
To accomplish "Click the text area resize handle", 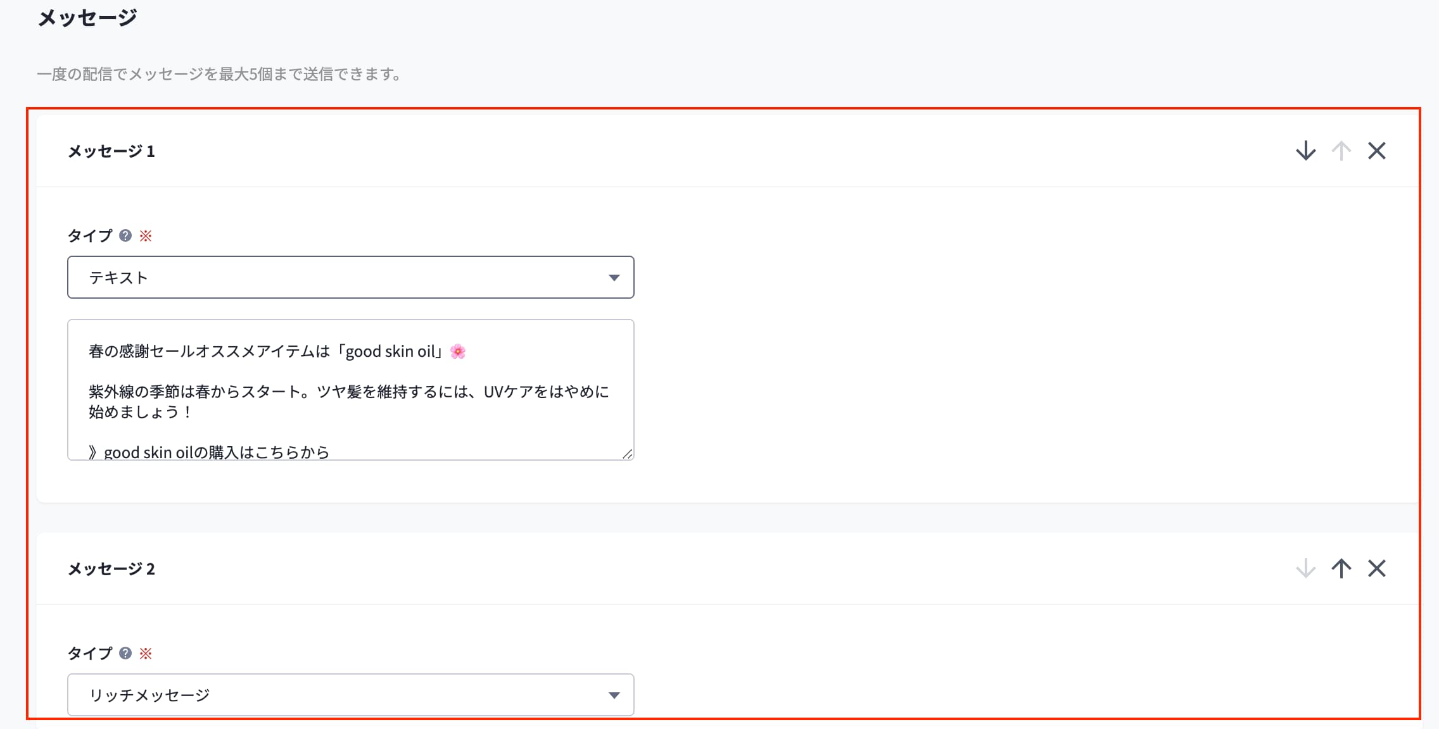I will click(627, 453).
